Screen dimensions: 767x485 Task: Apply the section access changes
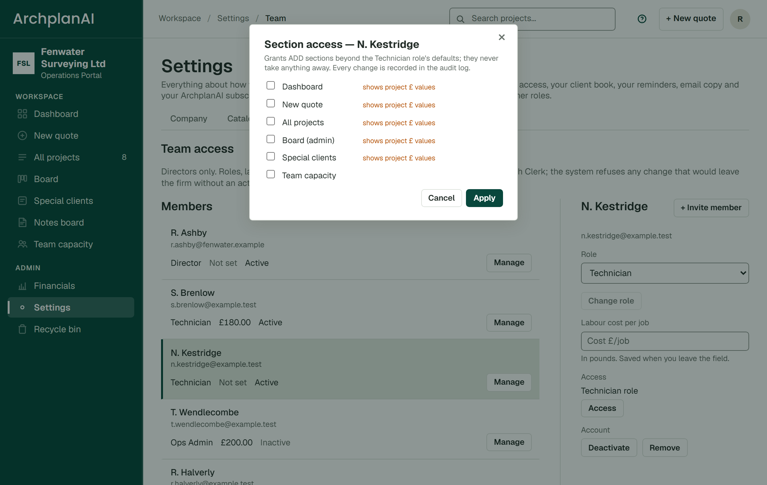tap(484, 198)
